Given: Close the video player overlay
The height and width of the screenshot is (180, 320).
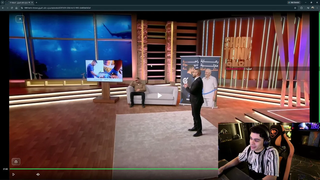Looking at the screenshot, I should 20,19.
